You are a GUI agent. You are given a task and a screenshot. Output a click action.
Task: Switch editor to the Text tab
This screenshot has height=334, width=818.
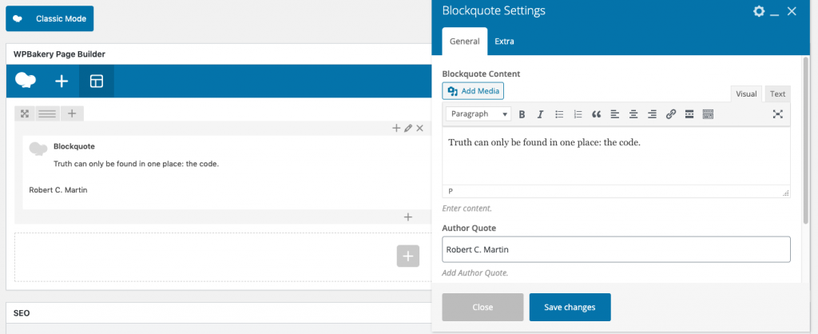pyautogui.click(x=777, y=94)
